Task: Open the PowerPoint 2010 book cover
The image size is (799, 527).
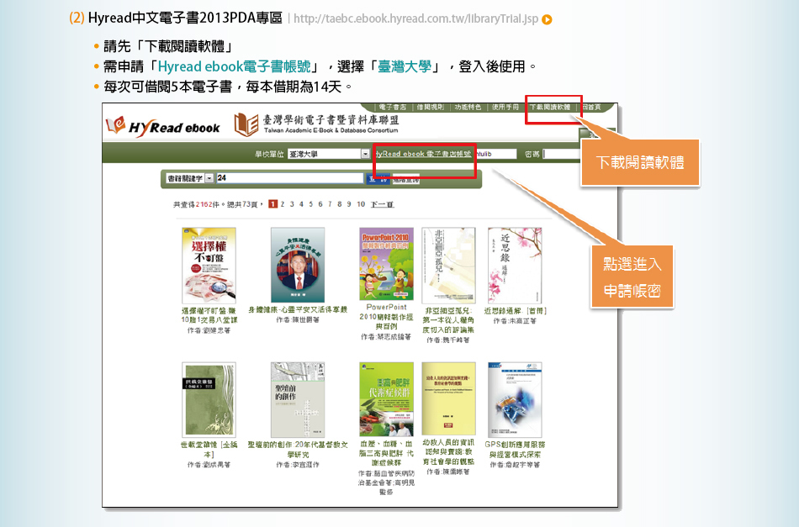Action: click(x=386, y=264)
